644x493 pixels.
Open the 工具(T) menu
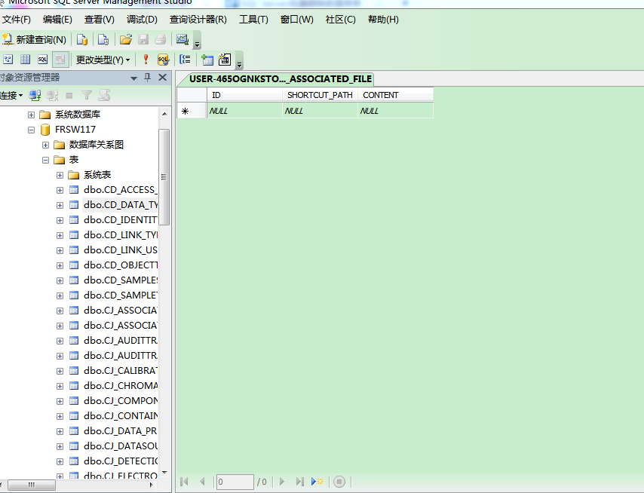254,20
